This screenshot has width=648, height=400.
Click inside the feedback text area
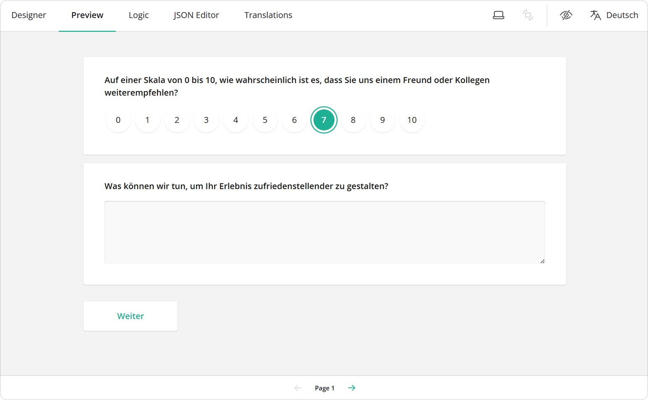point(324,232)
